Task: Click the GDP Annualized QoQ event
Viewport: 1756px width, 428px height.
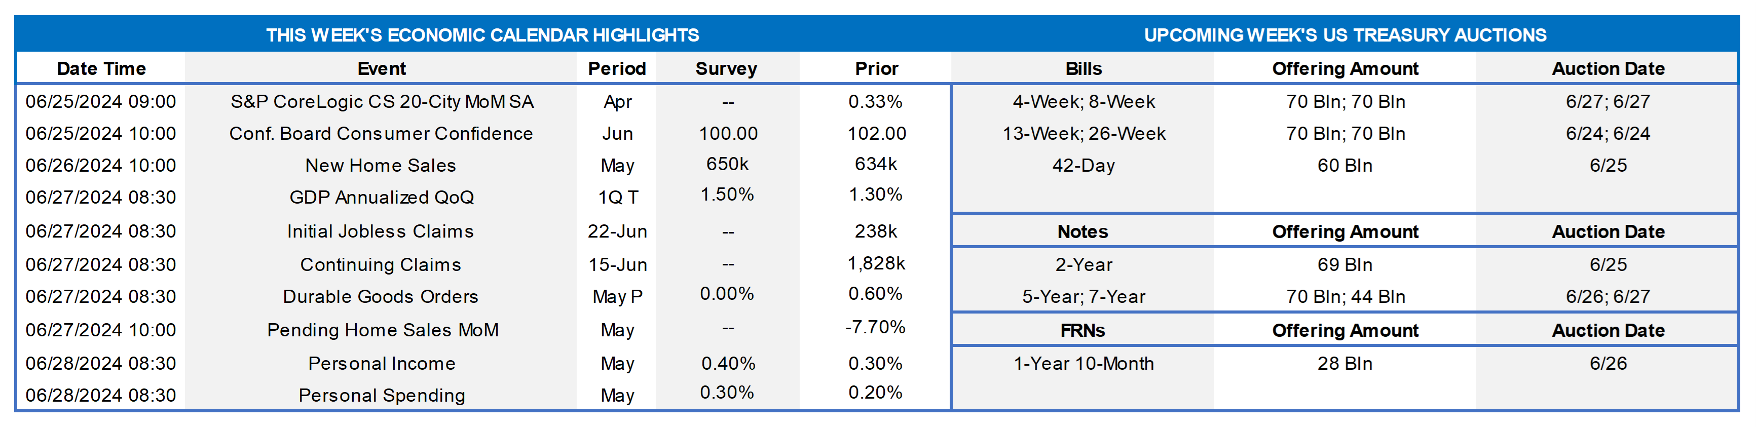Action: (381, 198)
